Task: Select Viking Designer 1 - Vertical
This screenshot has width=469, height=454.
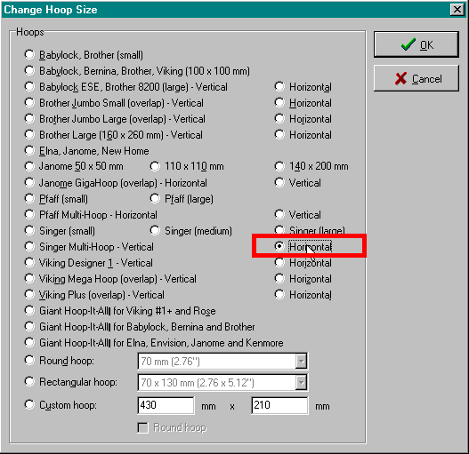Action: tap(88, 263)
